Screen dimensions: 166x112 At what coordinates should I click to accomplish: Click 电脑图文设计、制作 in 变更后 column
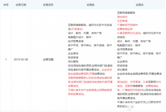pos(129,45)
